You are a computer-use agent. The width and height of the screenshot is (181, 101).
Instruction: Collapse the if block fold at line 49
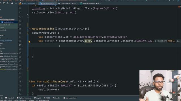pyautogui.click(x=28, y=86)
